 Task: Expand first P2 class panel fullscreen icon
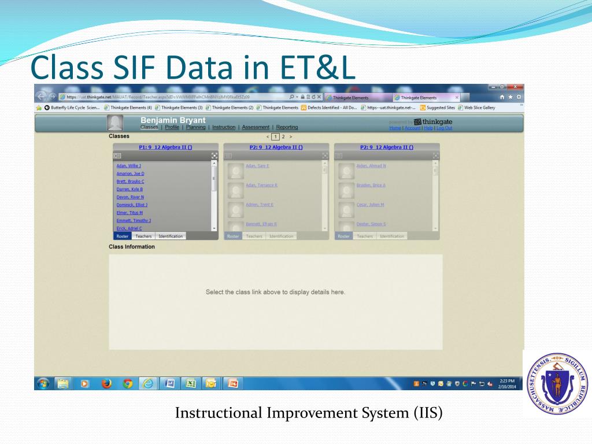325,156
